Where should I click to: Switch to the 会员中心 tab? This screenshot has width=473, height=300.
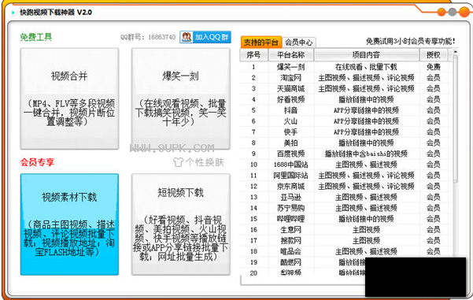click(298, 43)
